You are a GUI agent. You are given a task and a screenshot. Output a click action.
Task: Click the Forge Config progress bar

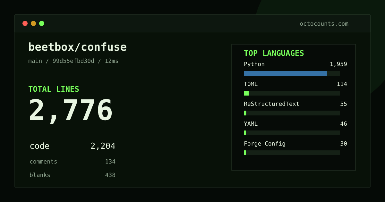[292, 153]
